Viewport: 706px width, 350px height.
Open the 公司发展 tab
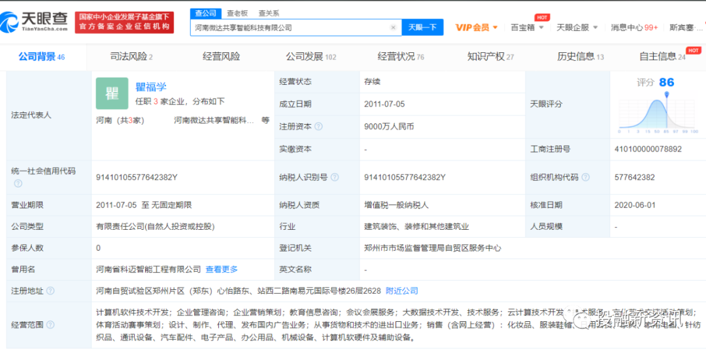[x=311, y=57]
